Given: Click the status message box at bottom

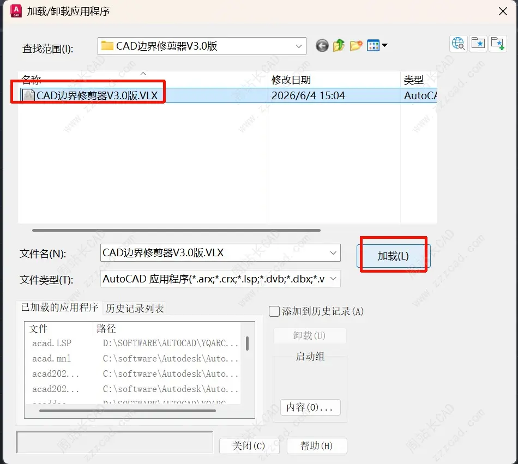Looking at the screenshot, I should [115, 442].
